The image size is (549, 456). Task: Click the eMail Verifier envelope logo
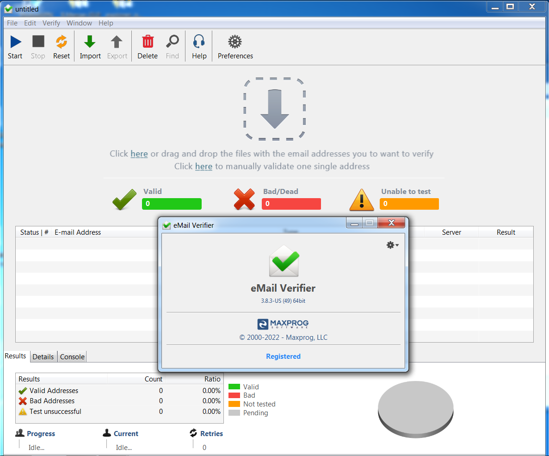[x=284, y=261]
